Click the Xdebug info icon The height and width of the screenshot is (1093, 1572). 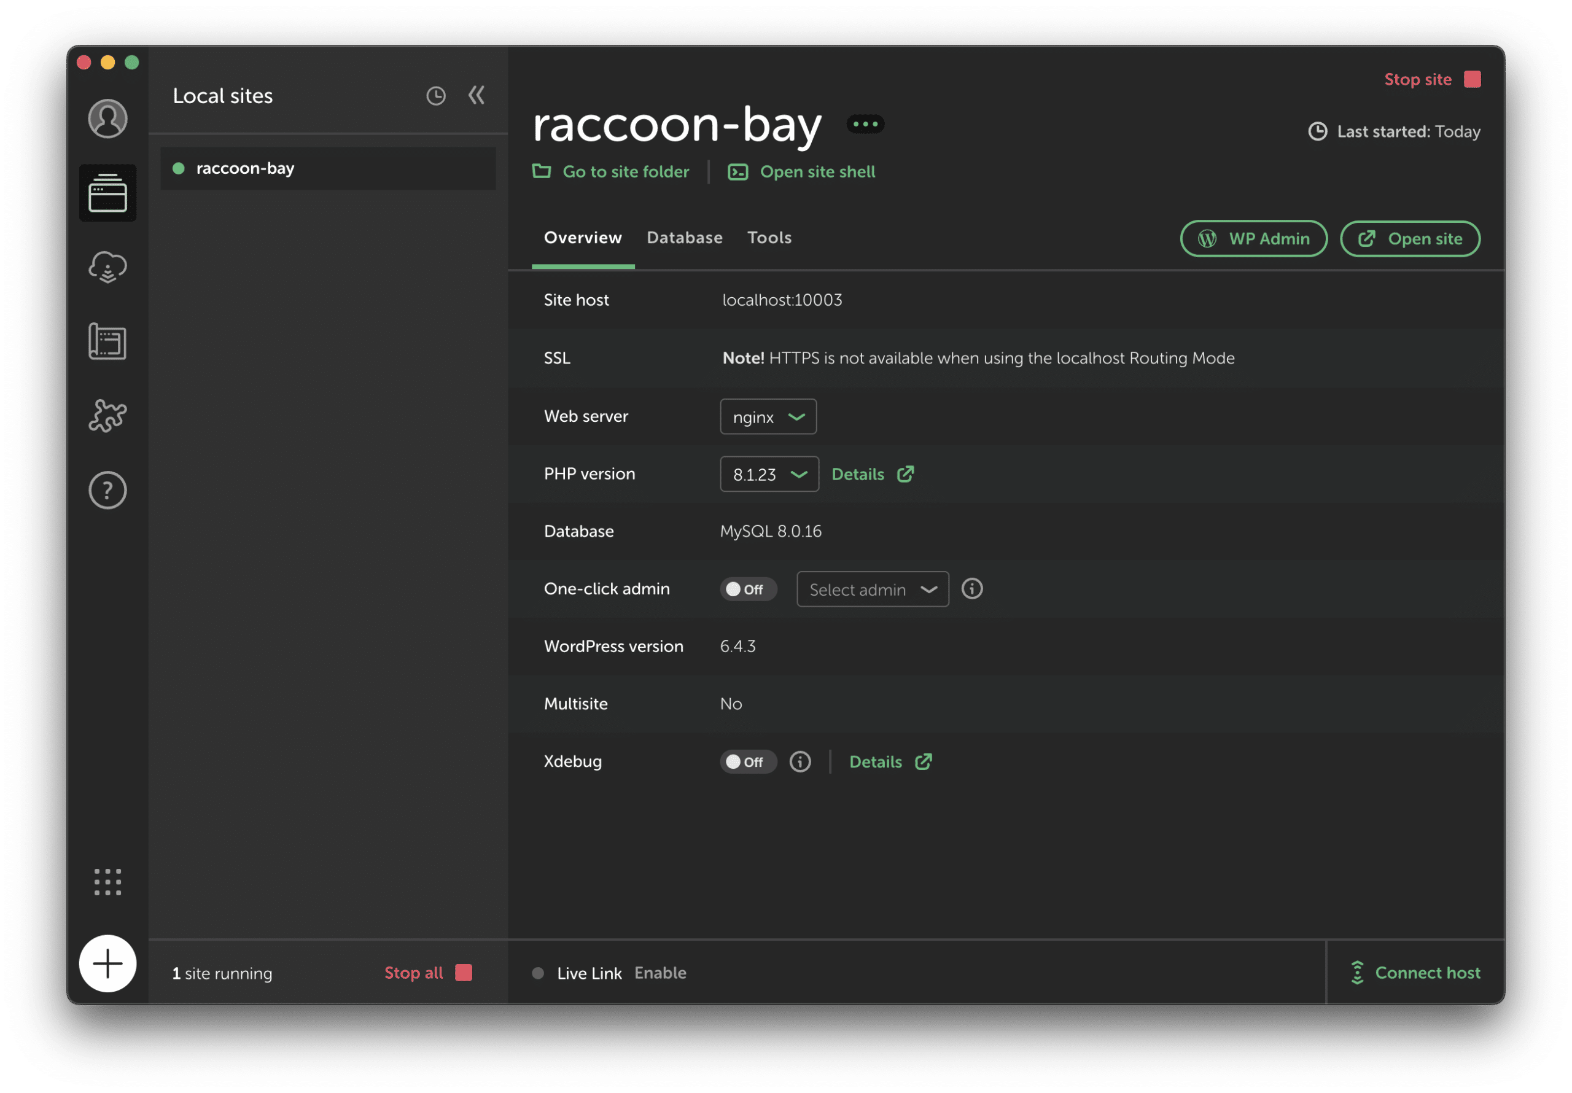(800, 761)
